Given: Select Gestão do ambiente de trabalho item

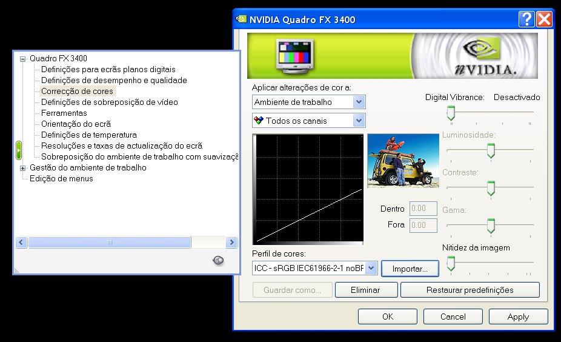Looking at the screenshot, I should pyautogui.click(x=88, y=167).
